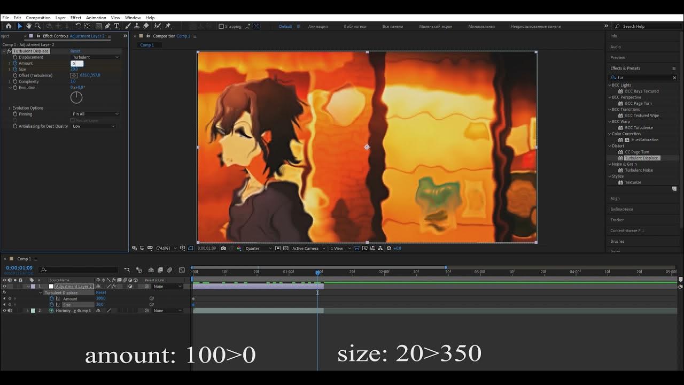Select the Zoom magnifier tool
The image size is (684, 385).
click(37, 26)
